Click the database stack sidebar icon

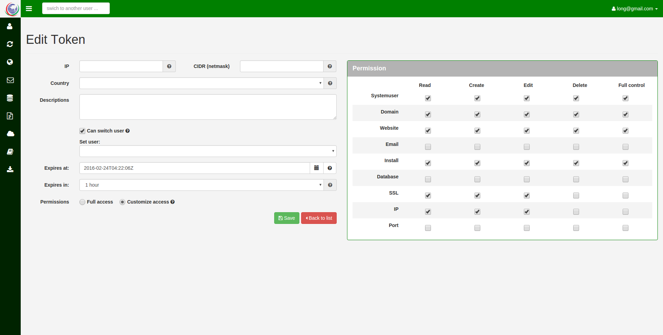10,98
